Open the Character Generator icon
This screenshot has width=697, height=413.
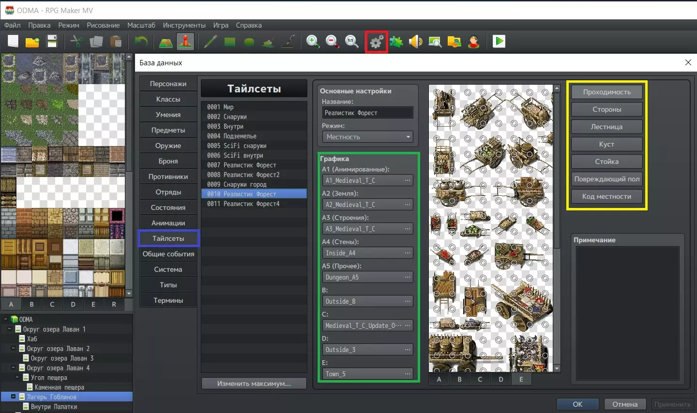click(474, 42)
